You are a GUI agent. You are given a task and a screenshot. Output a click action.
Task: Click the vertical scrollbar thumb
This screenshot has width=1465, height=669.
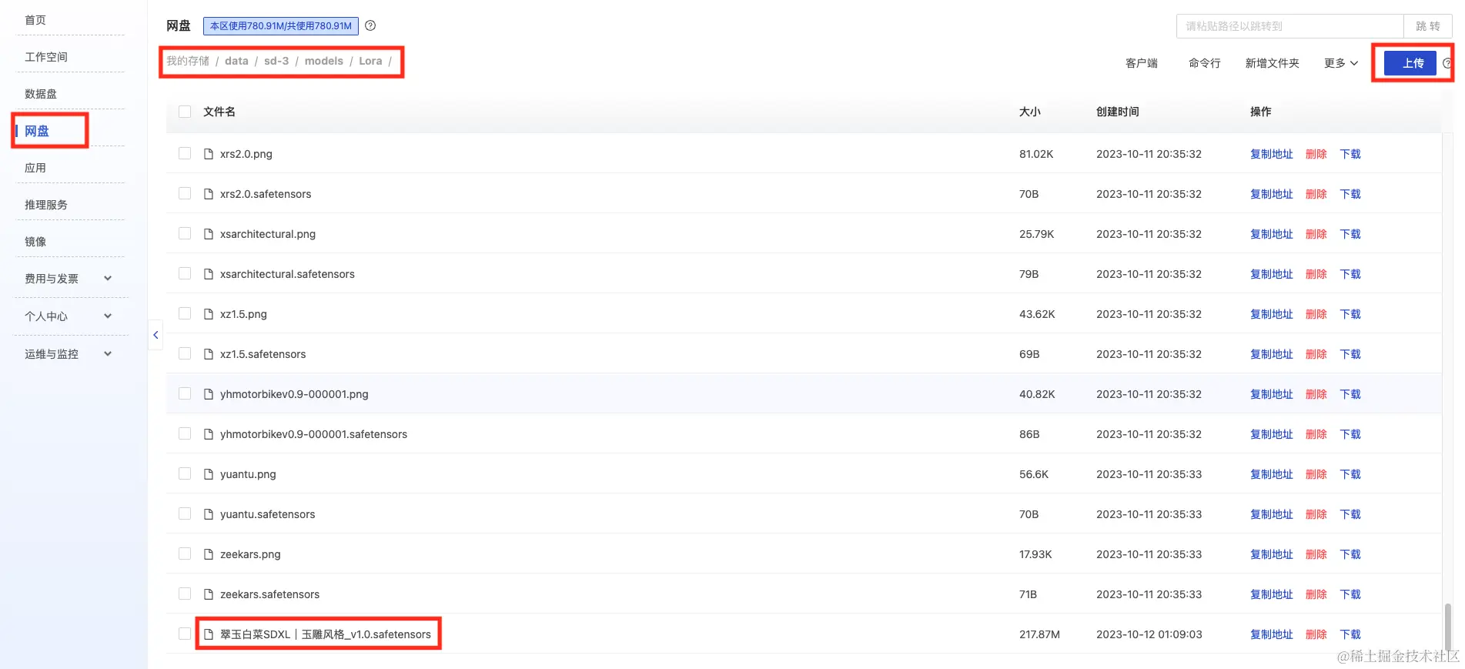1447,627
